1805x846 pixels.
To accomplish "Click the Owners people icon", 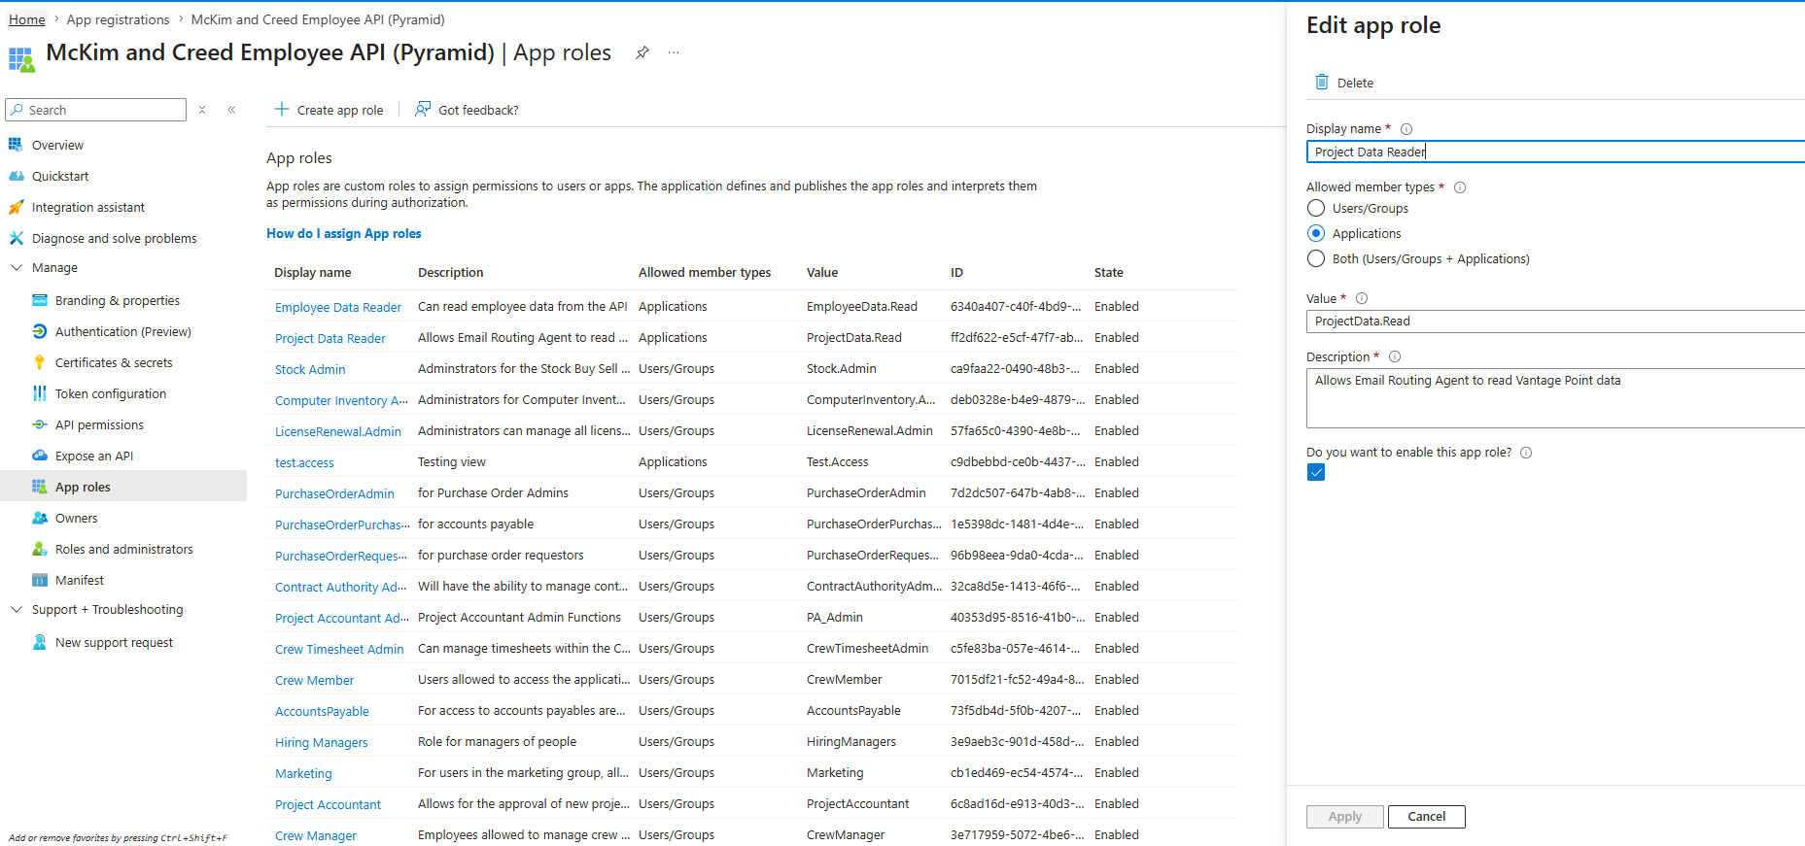I will [40, 518].
